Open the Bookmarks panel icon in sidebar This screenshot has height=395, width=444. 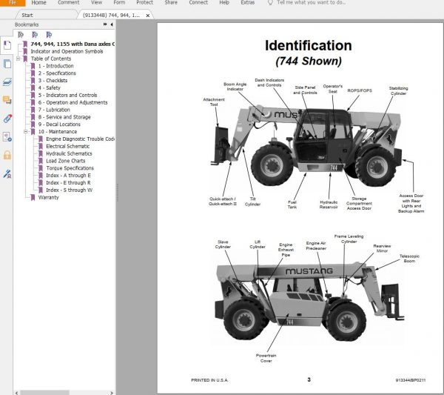point(7,45)
